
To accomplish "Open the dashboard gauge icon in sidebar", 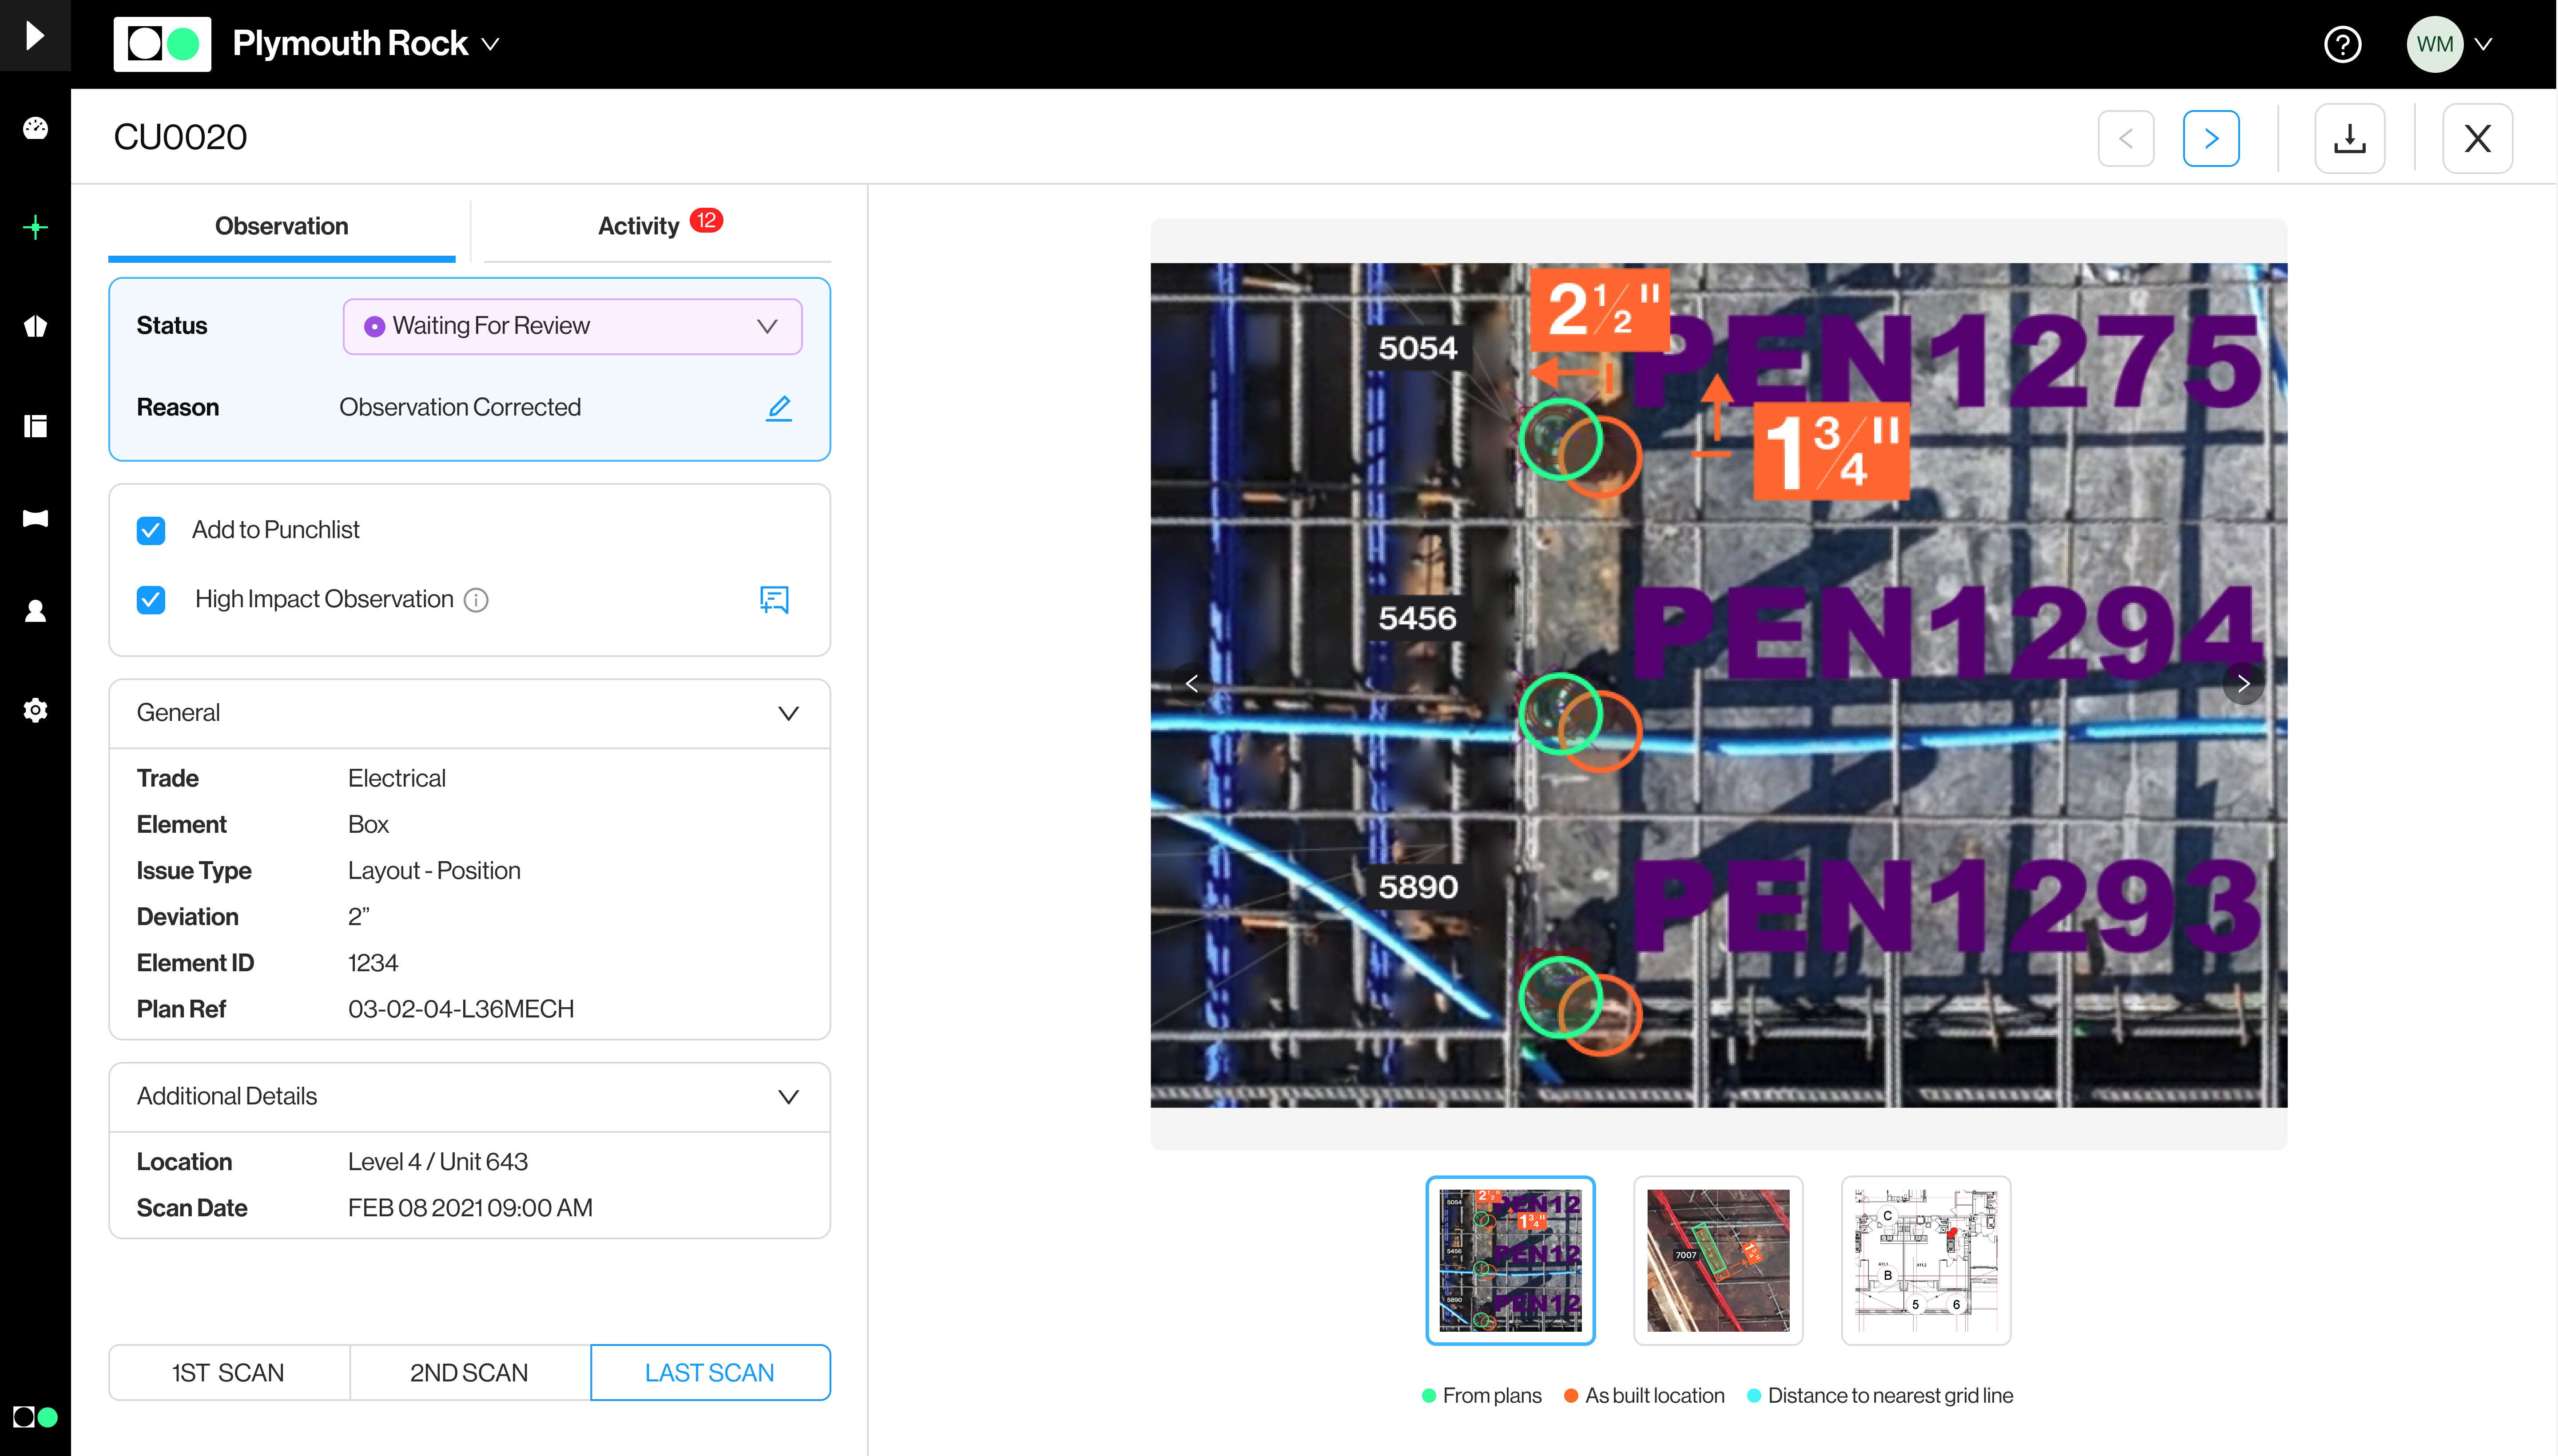I will [35, 128].
